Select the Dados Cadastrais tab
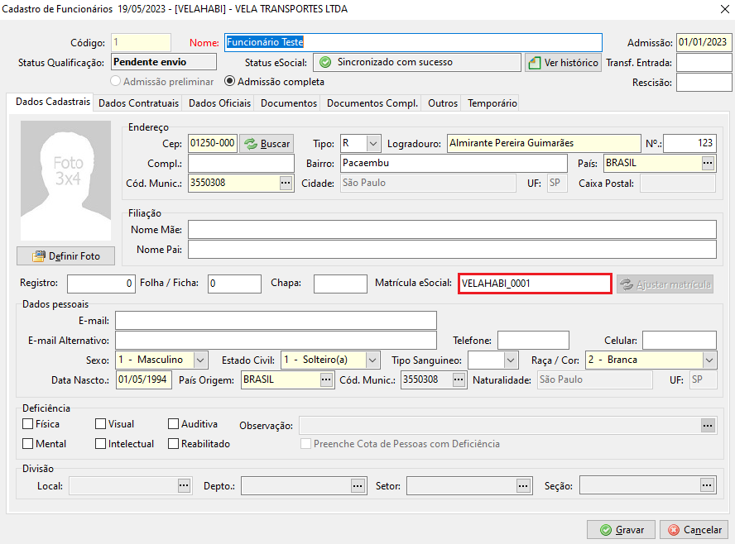735x544 pixels. (x=52, y=102)
